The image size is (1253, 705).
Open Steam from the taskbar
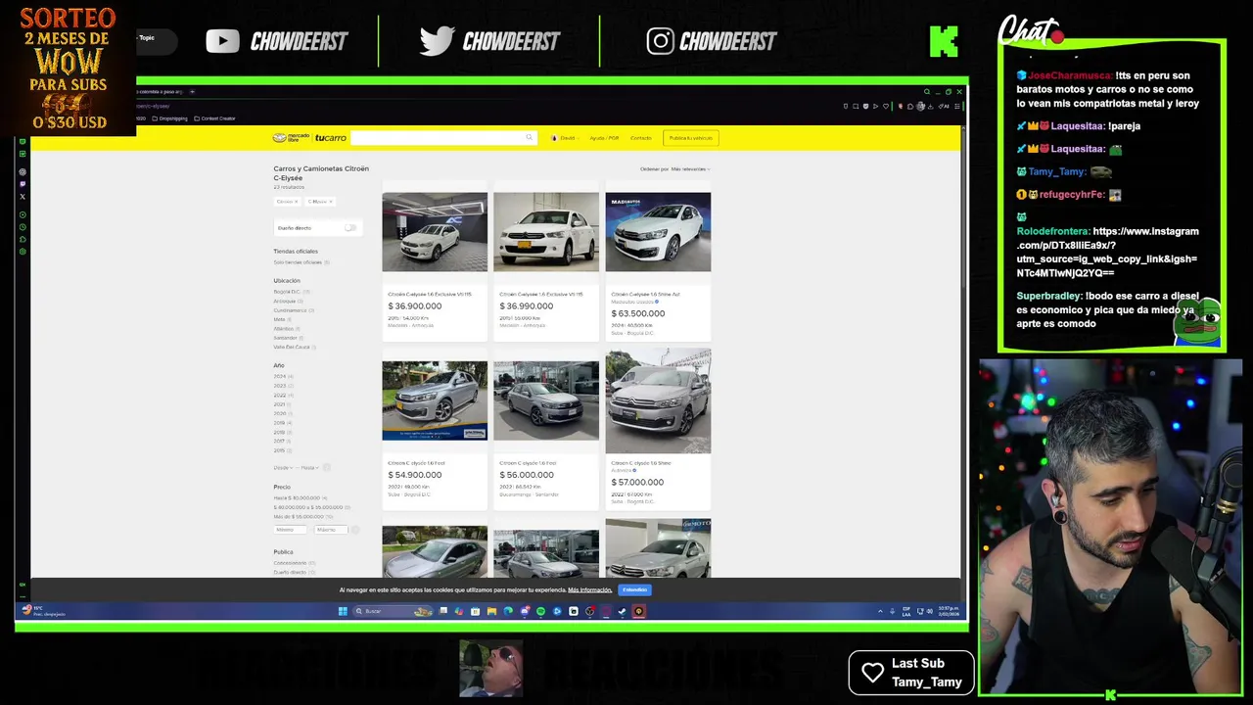pyautogui.click(x=622, y=611)
